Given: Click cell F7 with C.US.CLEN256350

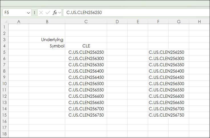Looking at the screenshot, I should (158, 65).
